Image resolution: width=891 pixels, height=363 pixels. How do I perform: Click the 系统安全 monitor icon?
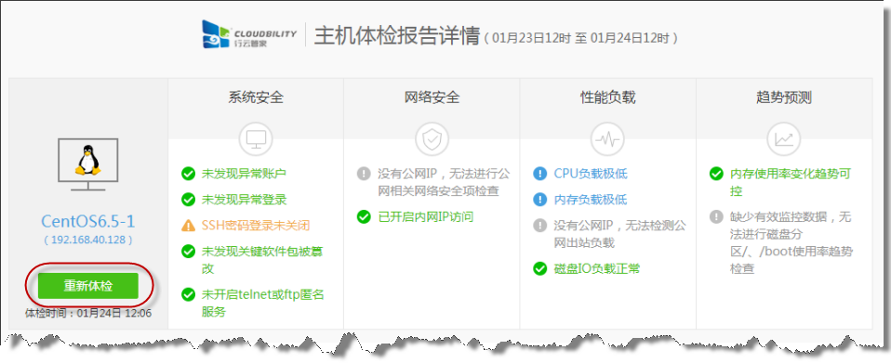click(256, 138)
